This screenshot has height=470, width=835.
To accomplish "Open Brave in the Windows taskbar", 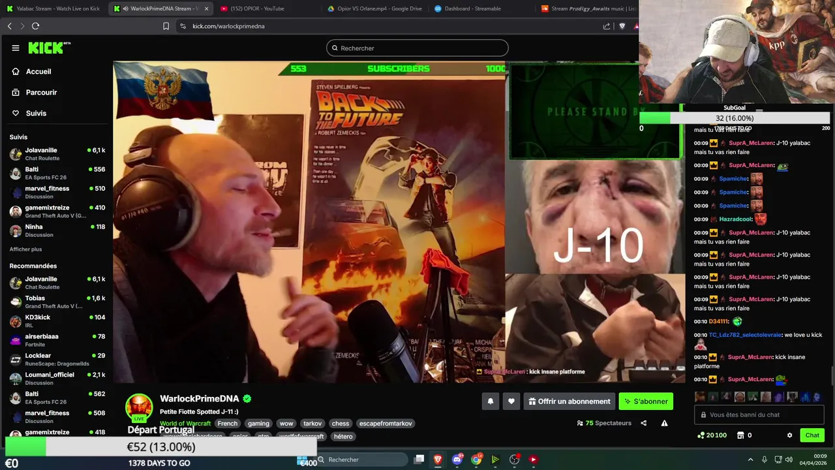I will coord(438,460).
